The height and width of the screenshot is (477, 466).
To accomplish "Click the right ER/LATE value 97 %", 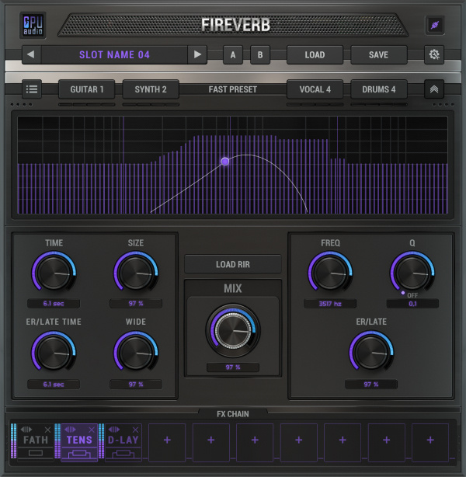I will pyautogui.click(x=371, y=385).
